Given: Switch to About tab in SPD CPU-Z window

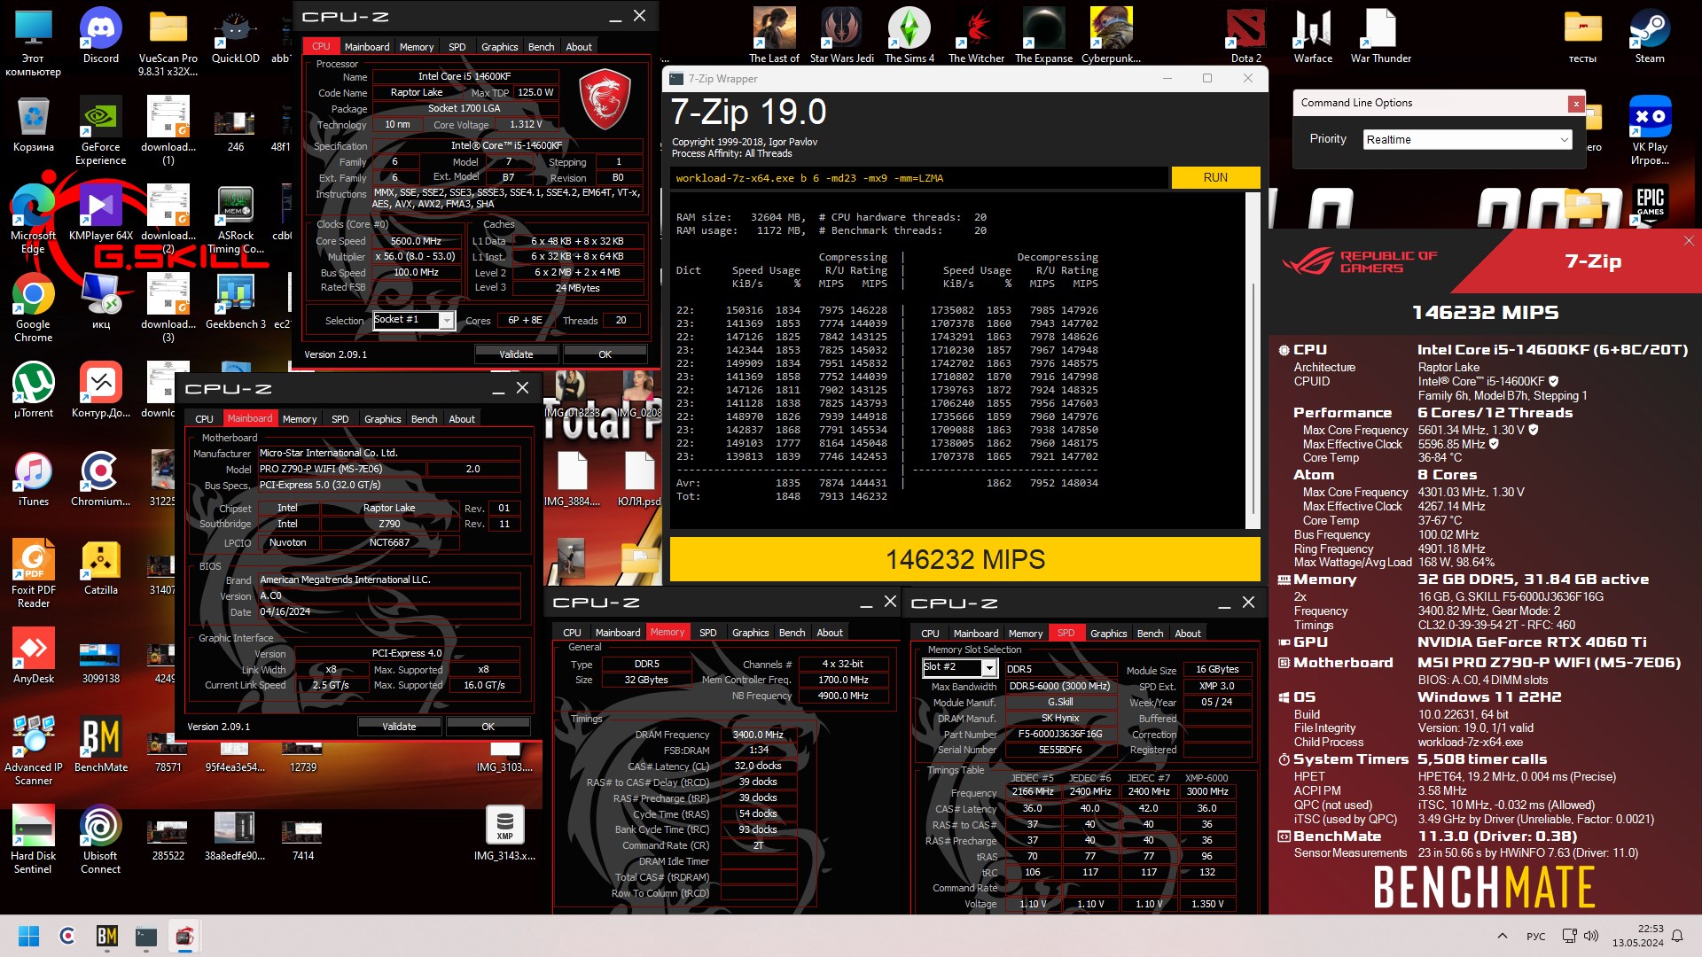Looking at the screenshot, I should (x=1187, y=634).
